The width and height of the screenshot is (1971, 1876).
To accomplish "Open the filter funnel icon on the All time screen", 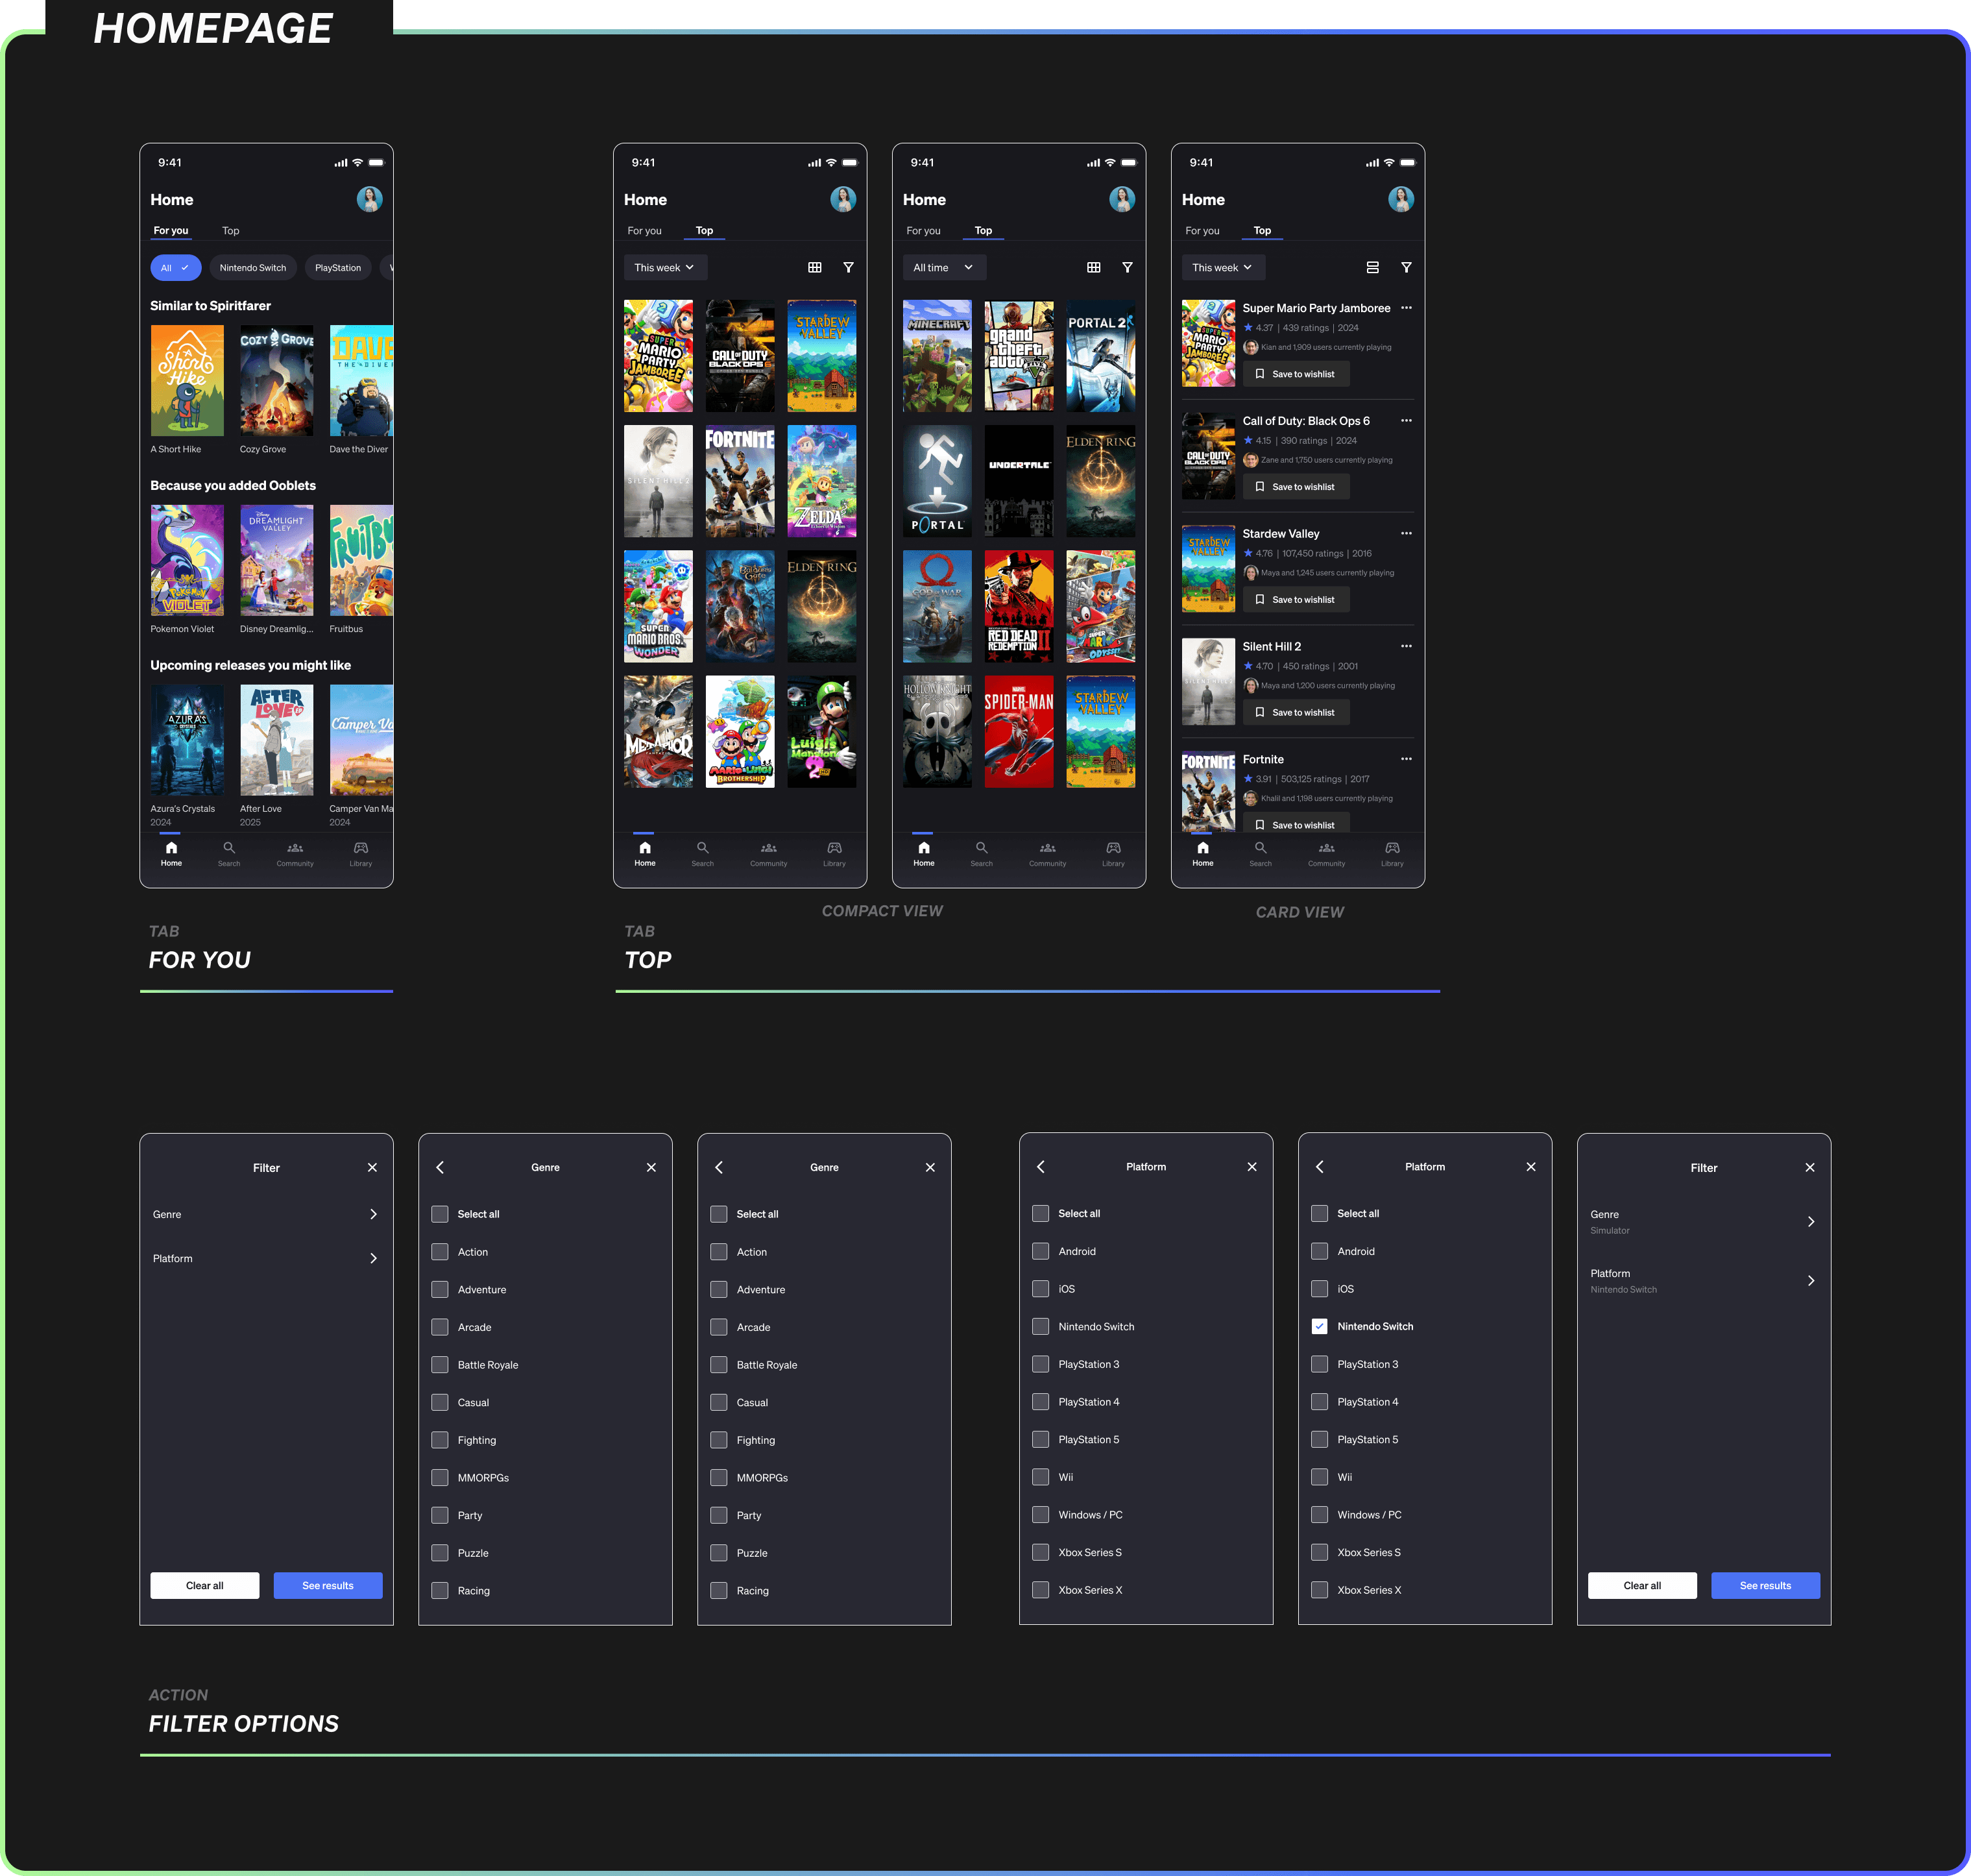I will (x=1127, y=268).
